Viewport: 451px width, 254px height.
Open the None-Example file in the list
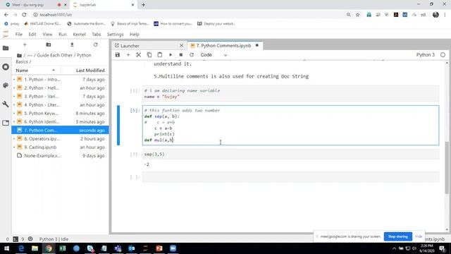[x=60, y=155]
